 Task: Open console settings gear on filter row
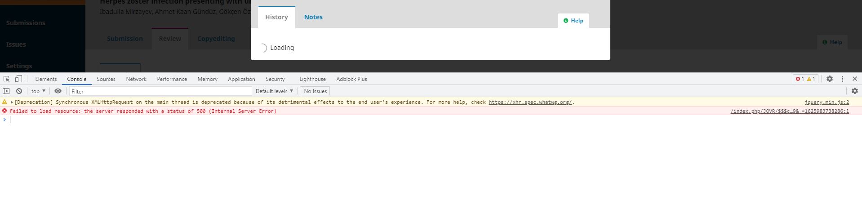pyautogui.click(x=854, y=91)
